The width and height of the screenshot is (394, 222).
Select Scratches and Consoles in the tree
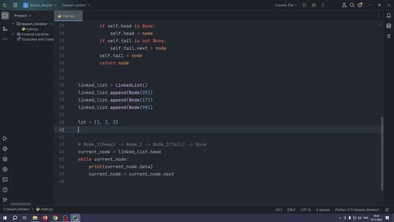click(x=35, y=39)
